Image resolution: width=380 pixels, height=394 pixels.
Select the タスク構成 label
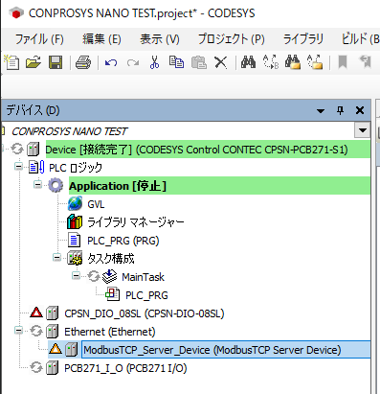click(x=111, y=259)
